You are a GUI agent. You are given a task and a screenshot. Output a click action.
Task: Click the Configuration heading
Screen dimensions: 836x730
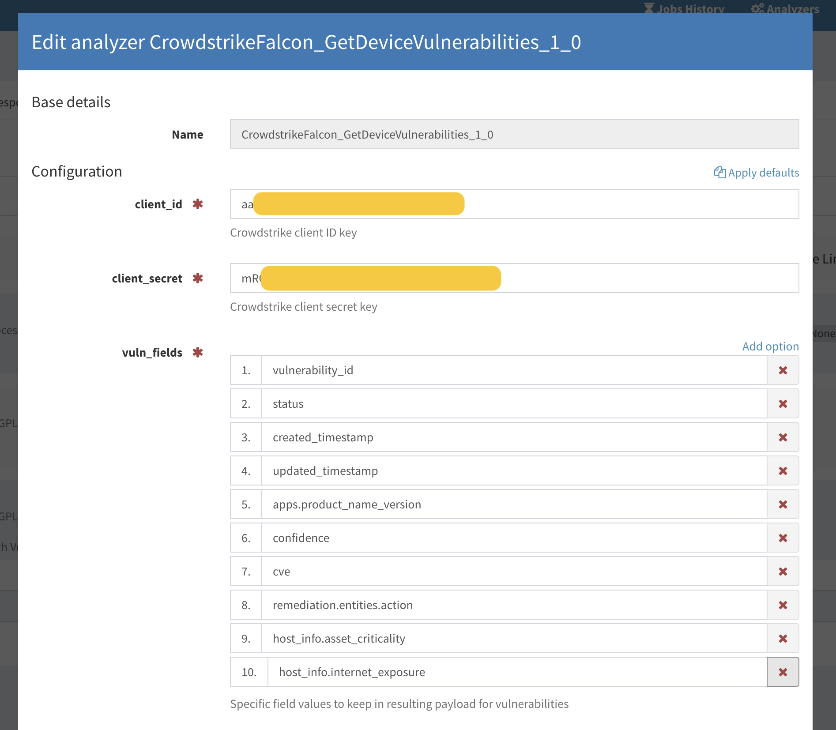77,171
